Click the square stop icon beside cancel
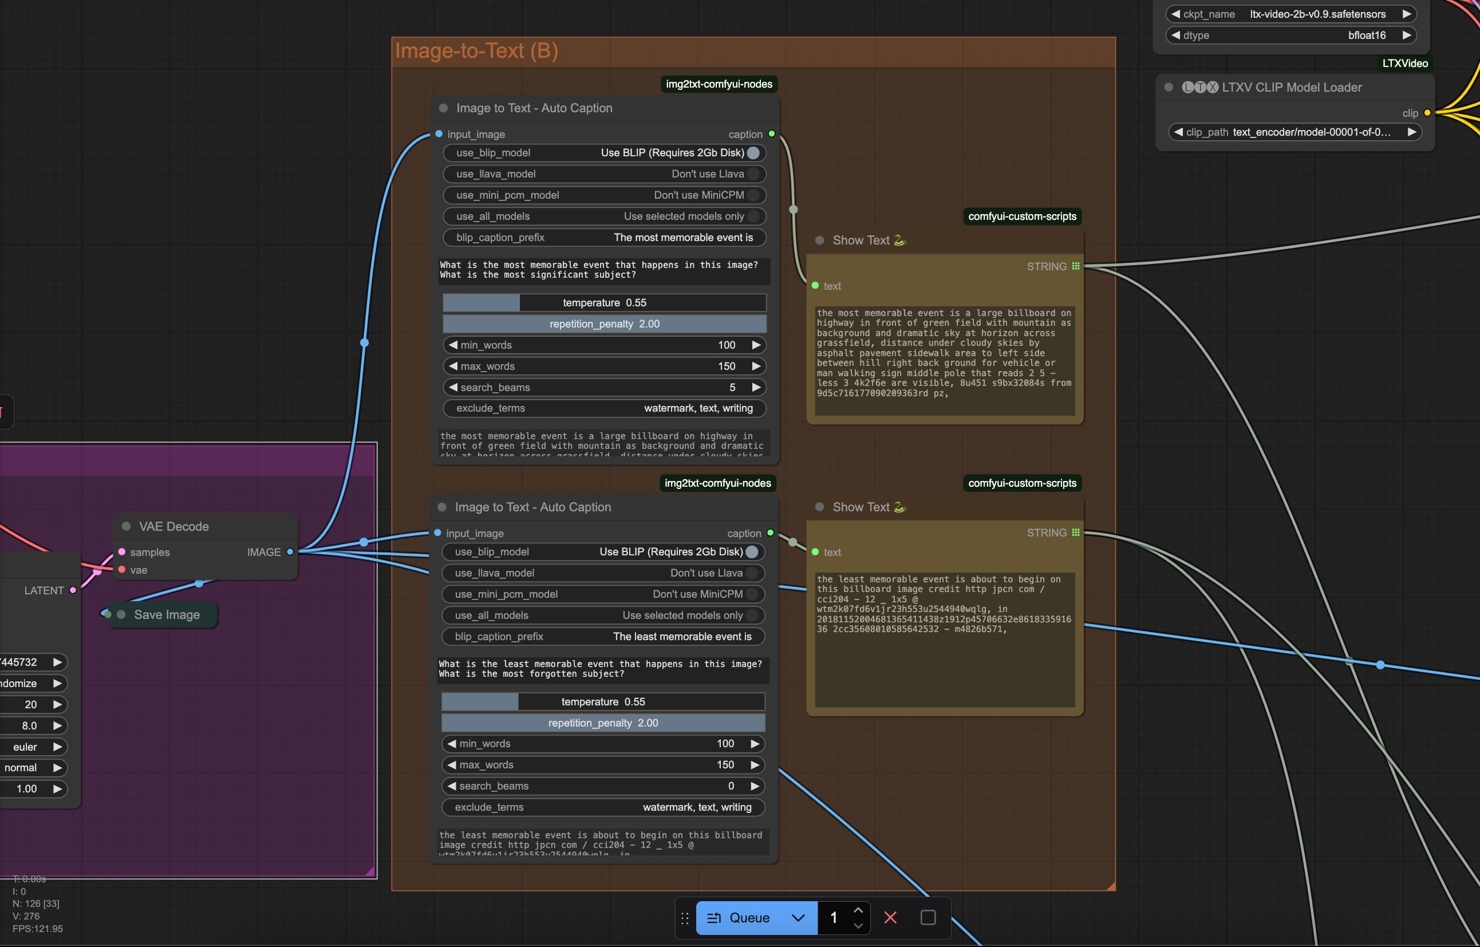This screenshot has height=947, width=1480. (928, 917)
